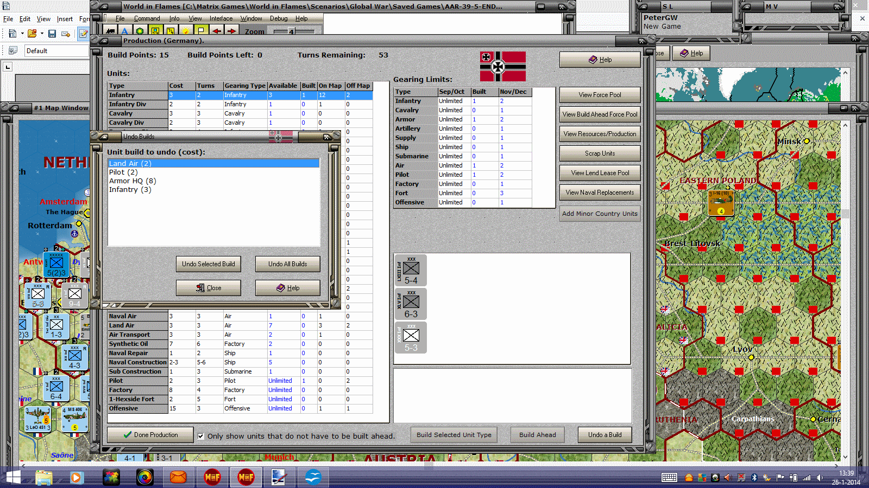
Task: Toggle 'Only show units that do not have to be built ahead'
Action: tap(201, 436)
